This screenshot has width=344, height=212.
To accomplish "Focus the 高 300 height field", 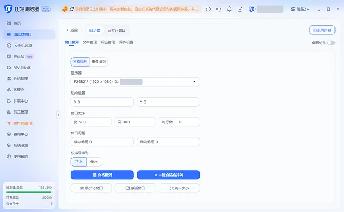I will pos(135,122).
